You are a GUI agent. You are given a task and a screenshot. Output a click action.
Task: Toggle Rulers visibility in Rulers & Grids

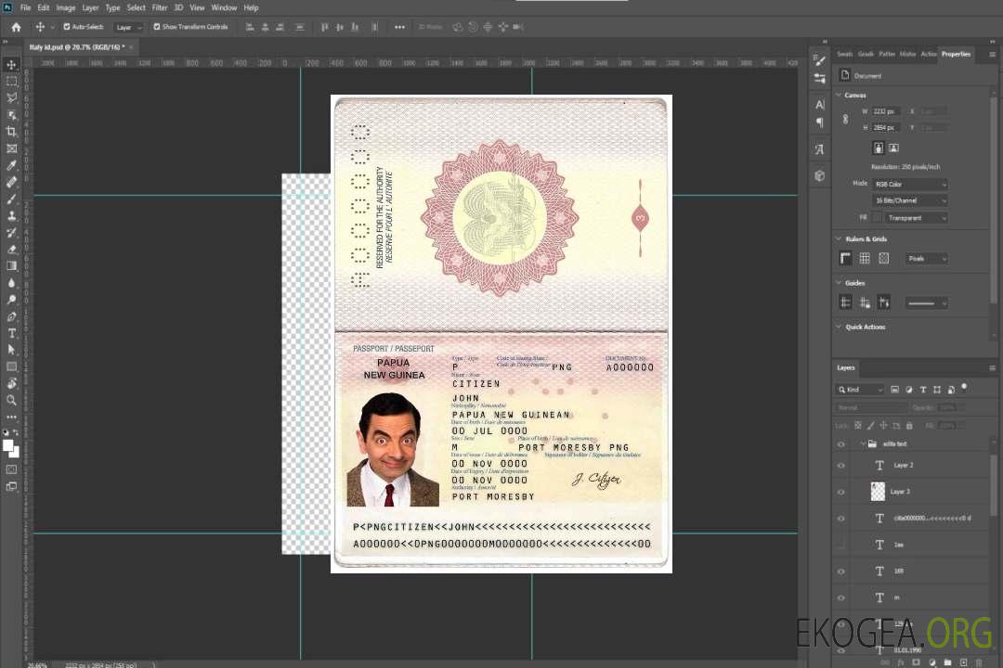846,258
